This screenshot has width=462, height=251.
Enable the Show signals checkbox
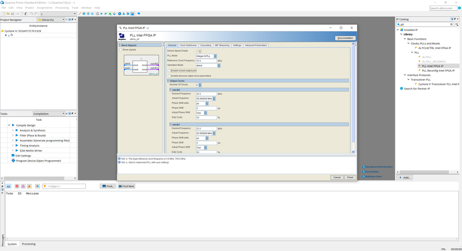(x=121, y=50)
